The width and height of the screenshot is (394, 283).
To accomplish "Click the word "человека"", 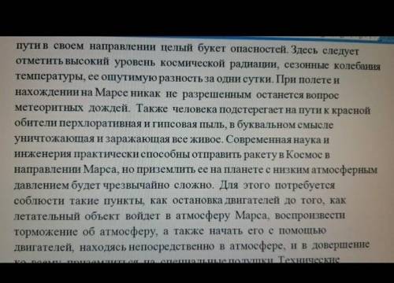I will pos(195,109).
